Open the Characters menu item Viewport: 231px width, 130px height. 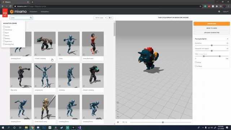[33, 12]
